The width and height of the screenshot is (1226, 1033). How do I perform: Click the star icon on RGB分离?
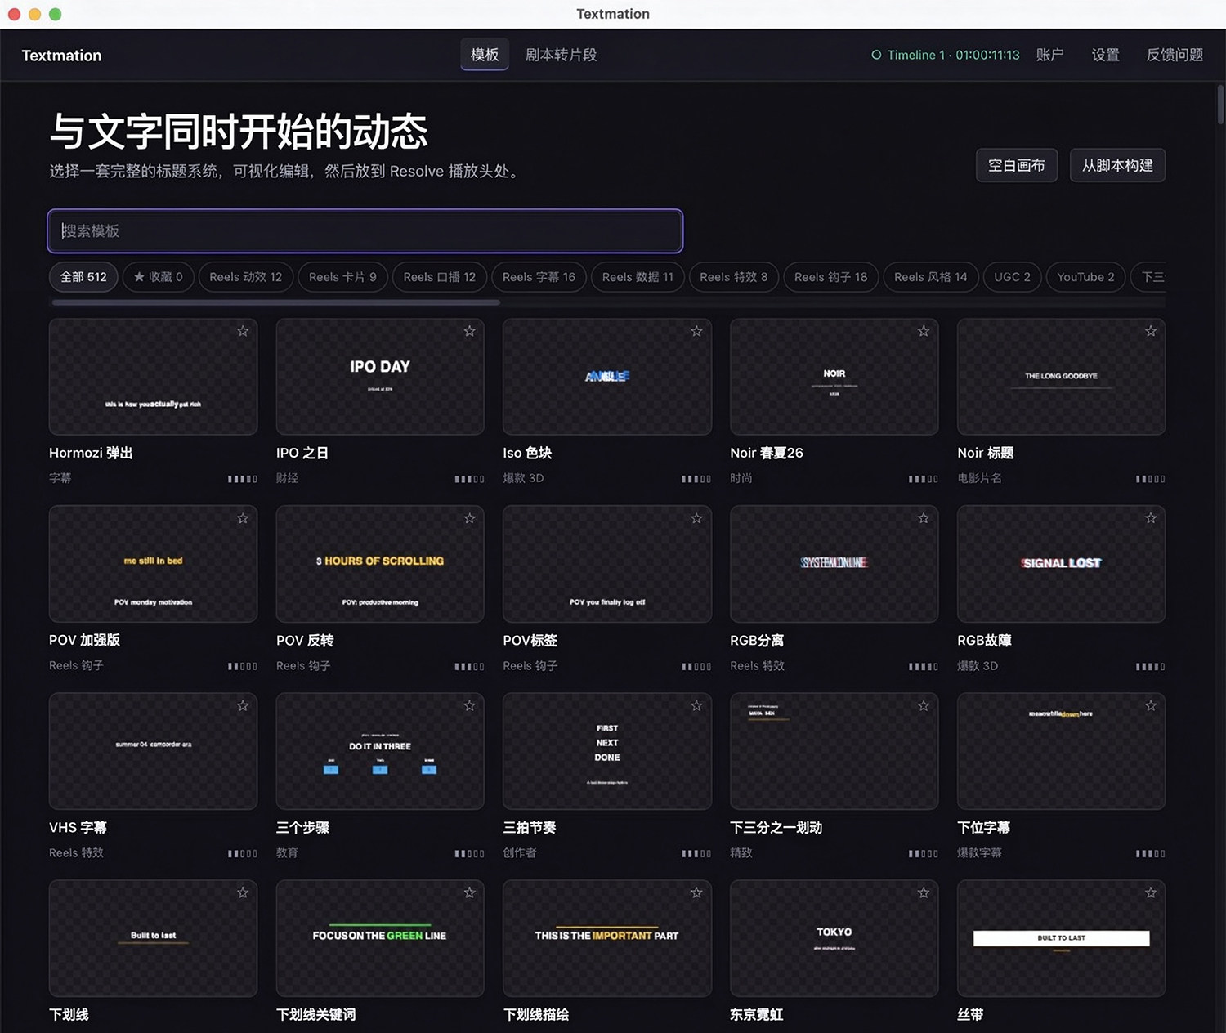(x=924, y=518)
